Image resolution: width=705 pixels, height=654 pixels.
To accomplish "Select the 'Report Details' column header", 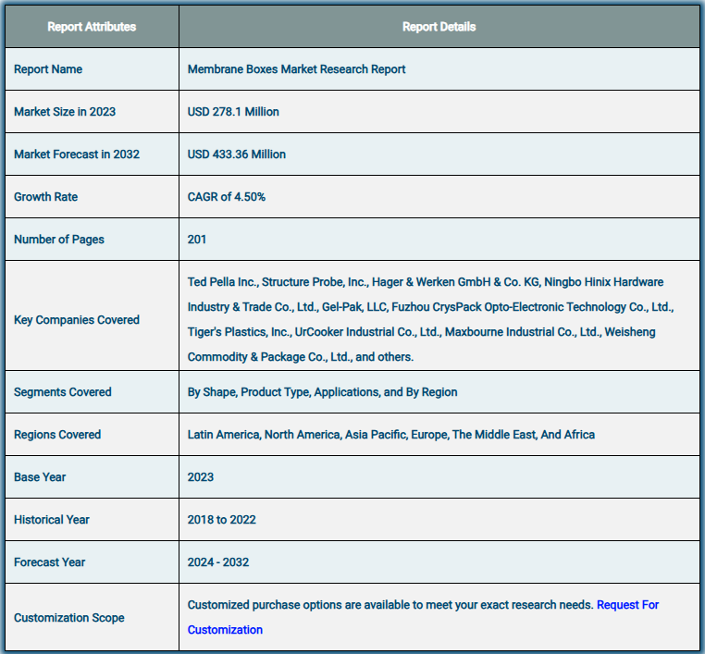I will [x=439, y=27].
